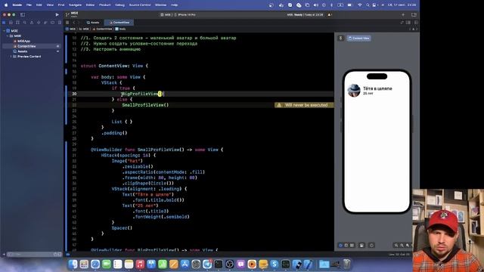Go forward with editor history arrow

tap(79, 23)
